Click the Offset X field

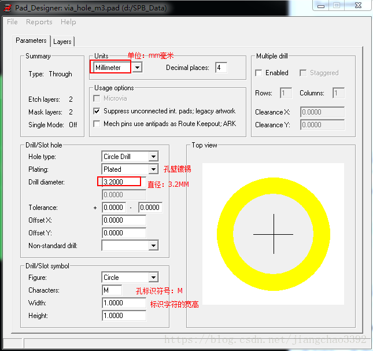coord(124,220)
